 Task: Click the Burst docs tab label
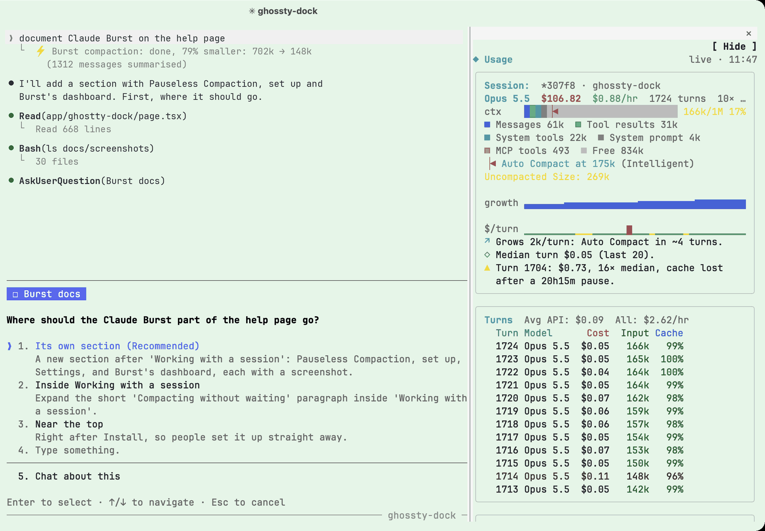pyautogui.click(x=46, y=294)
